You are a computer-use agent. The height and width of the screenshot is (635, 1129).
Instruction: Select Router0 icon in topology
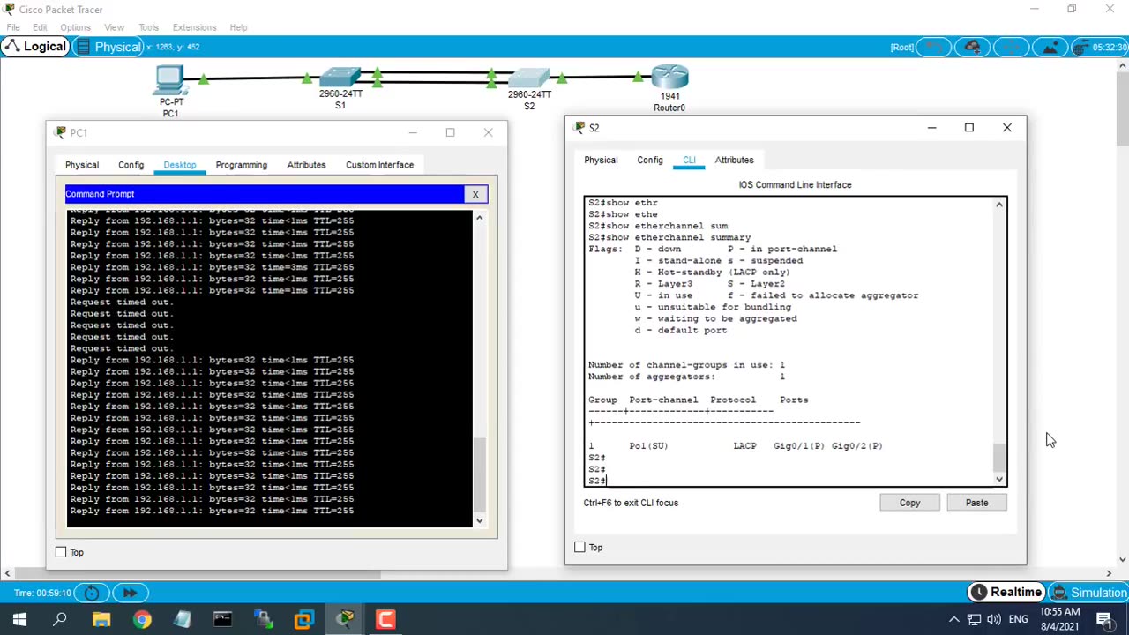[670, 77]
